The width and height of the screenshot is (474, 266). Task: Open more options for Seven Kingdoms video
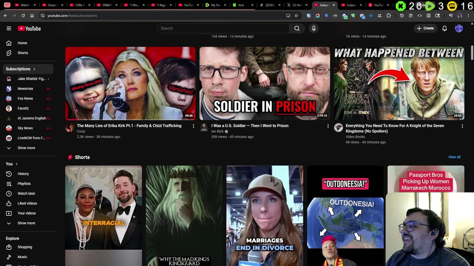(462, 126)
